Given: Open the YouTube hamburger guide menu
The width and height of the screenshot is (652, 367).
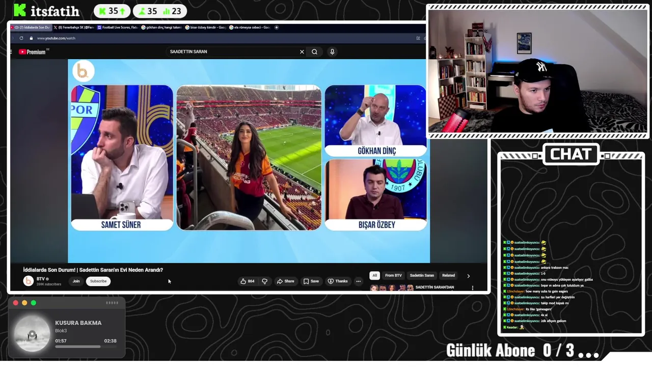Looking at the screenshot, I should coord(11,51).
